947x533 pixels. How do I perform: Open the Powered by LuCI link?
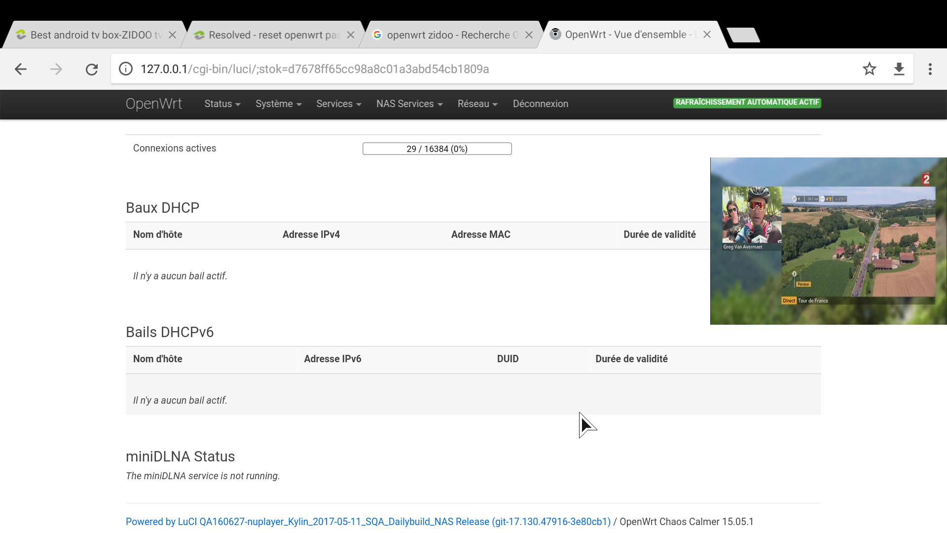coord(367,522)
